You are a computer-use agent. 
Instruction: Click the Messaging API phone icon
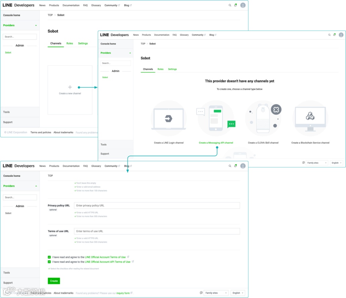(x=216, y=119)
